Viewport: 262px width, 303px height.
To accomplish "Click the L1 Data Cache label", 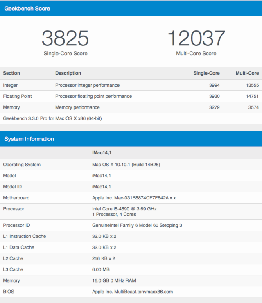I will (18, 247).
